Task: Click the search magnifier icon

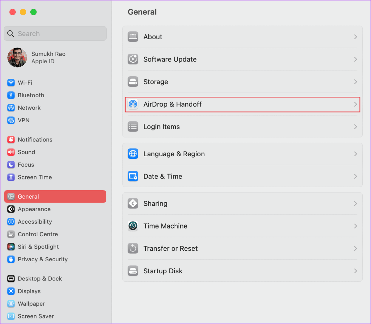Action: click(x=11, y=34)
